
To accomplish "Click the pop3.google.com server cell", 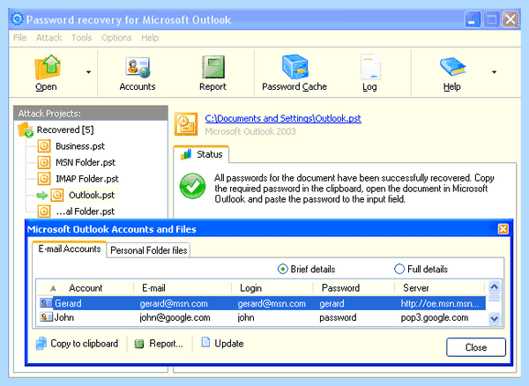I will (x=435, y=317).
